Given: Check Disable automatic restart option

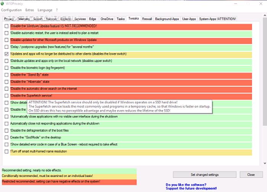Looking at the screenshot, I should pyautogui.click(x=6, y=33).
